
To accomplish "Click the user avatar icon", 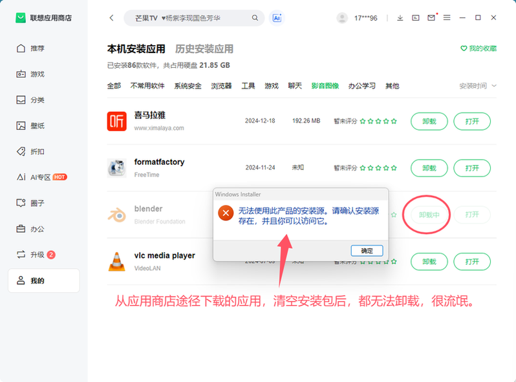I will click(x=342, y=17).
